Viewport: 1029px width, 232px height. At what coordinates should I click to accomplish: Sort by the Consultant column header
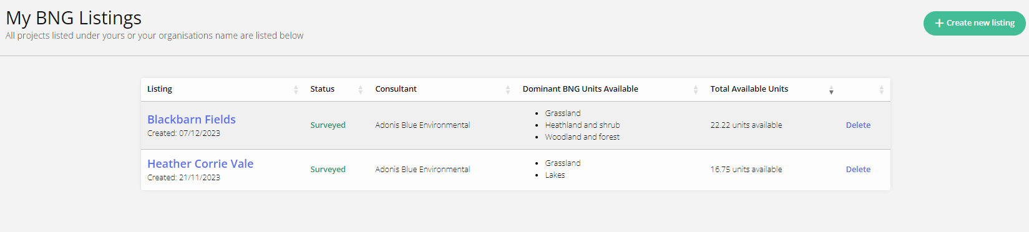396,89
